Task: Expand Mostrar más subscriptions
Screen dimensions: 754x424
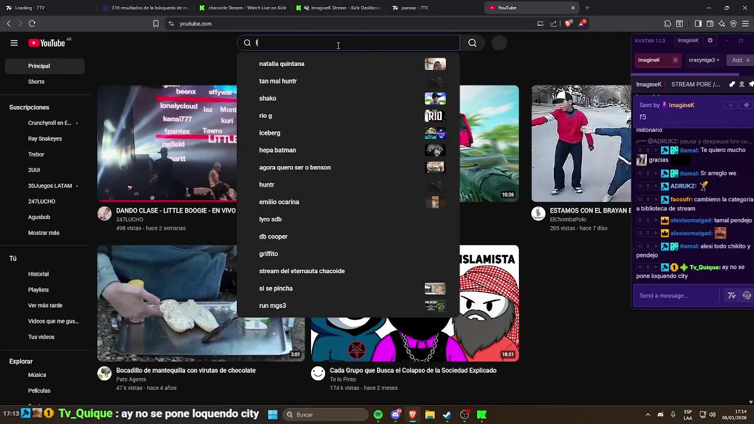Action: pyautogui.click(x=45, y=233)
